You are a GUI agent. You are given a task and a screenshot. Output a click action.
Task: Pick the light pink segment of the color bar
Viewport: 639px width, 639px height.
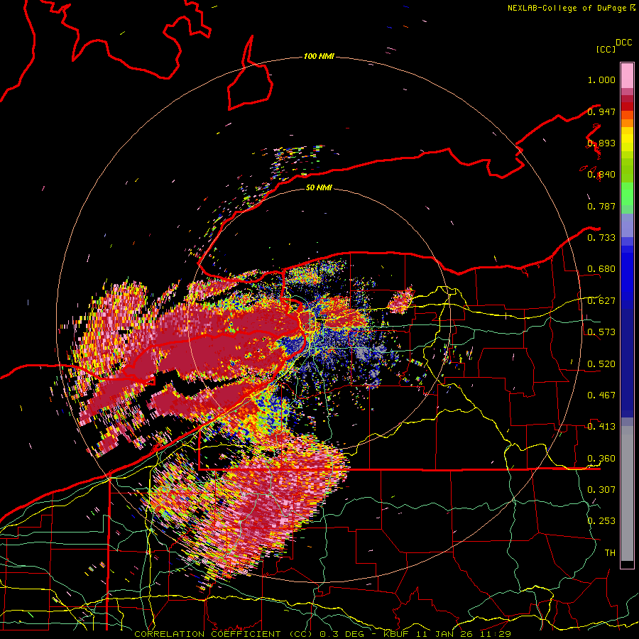point(627,75)
